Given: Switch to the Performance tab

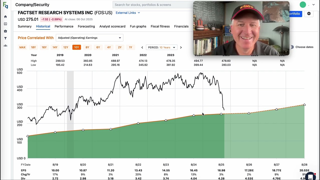Looking at the screenshot, I should click(x=64, y=26).
